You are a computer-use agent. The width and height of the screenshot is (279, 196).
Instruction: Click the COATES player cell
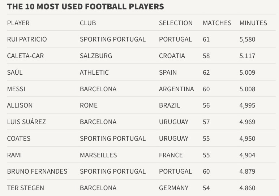19,139
